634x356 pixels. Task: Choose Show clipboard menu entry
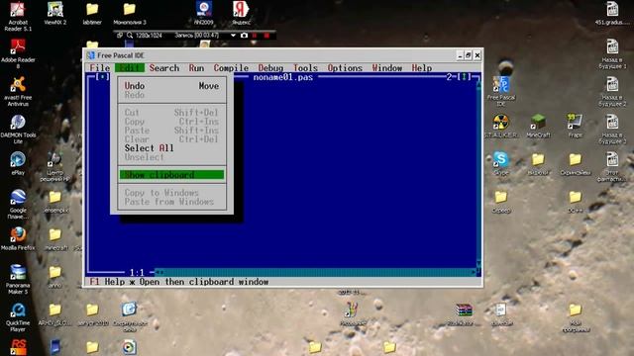(x=171, y=175)
